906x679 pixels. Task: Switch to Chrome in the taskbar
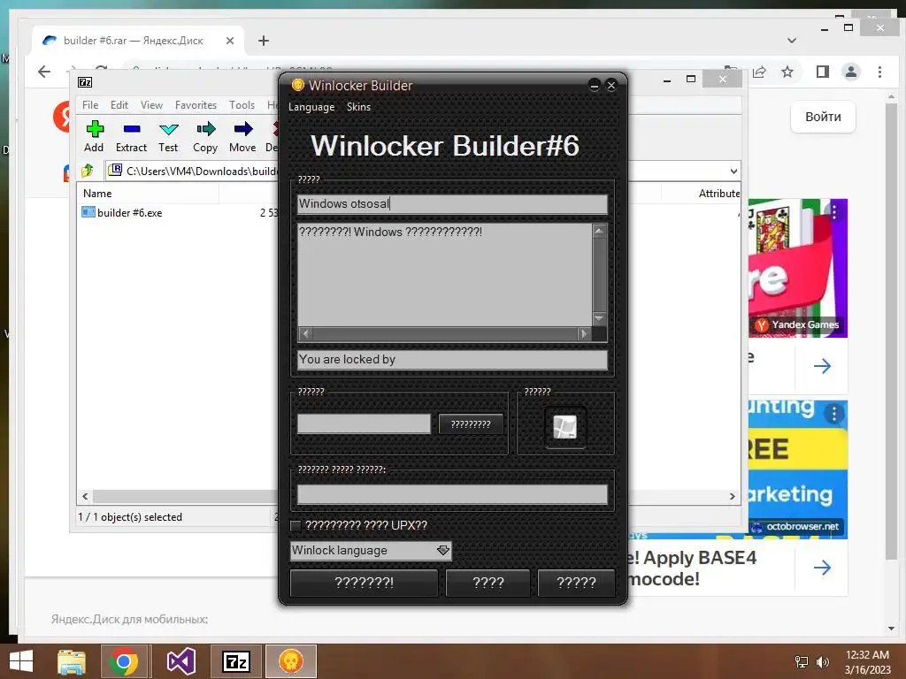pyautogui.click(x=123, y=661)
